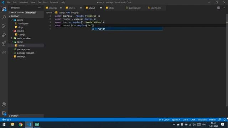Open the Edit menu

click(15, 2)
